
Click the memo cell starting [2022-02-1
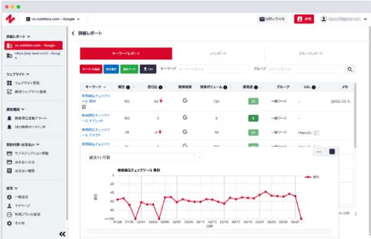click(x=341, y=101)
